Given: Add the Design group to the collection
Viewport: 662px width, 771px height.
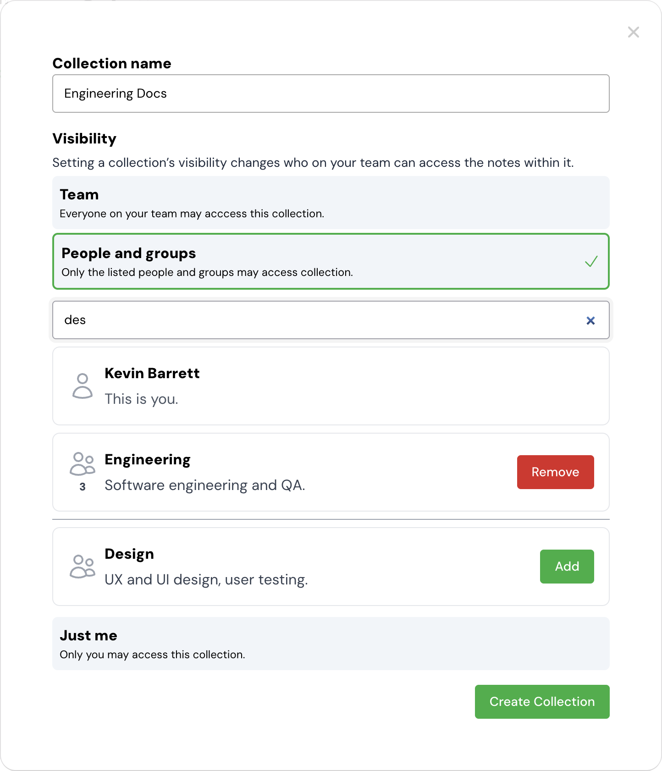Looking at the screenshot, I should coord(567,566).
